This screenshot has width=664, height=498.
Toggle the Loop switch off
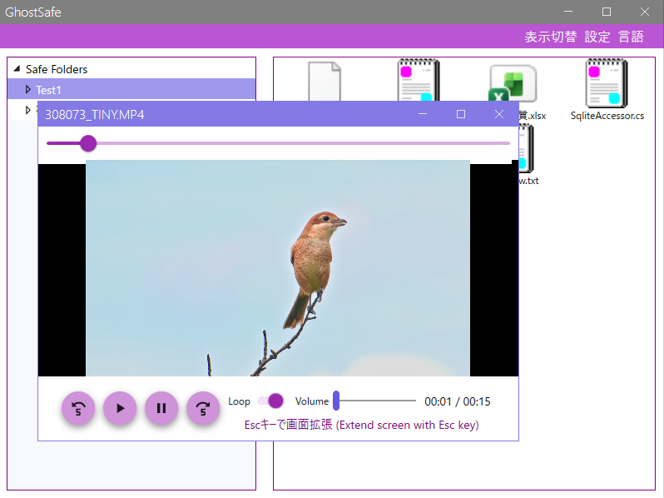pyautogui.click(x=270, y=401)
